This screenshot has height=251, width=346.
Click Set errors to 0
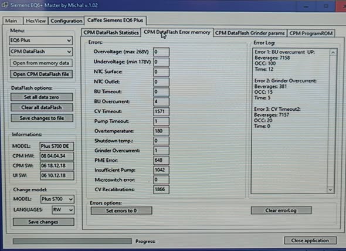(121, 211)
